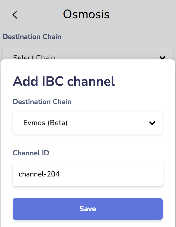The image size is (176, 227).
Task: Place cursor in channel-204 text
Action: pos(39,174)
